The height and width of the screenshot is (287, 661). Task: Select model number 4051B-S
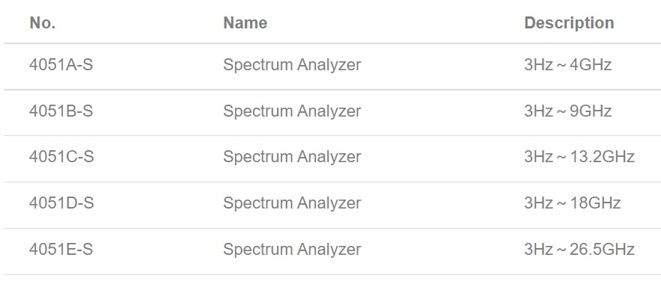pos(61,111)
